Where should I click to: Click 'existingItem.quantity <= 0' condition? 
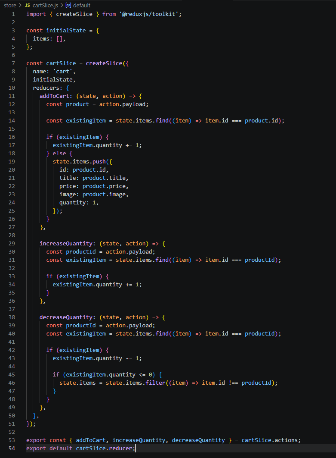pos(109,374)
